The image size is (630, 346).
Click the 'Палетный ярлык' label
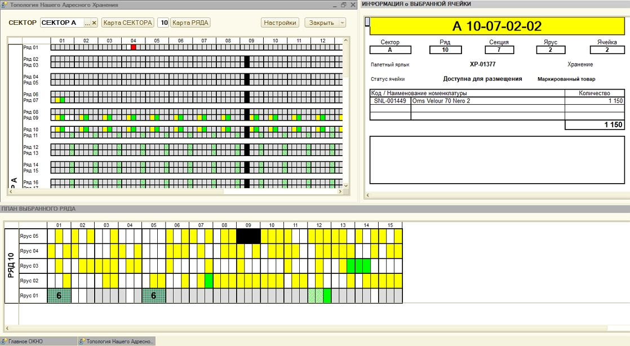pos(390,65)
